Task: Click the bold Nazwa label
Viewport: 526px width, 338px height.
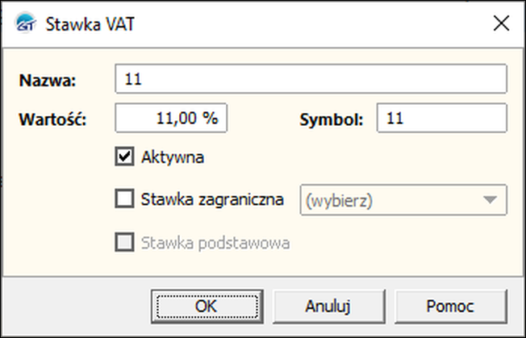Action: click(x=45, y=80)
